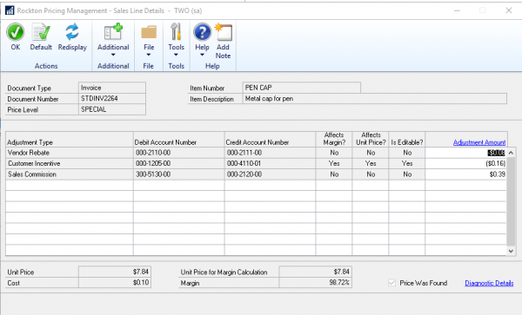
Task: Click the Price Level field SPECIAL
Action: click(112, 109)
